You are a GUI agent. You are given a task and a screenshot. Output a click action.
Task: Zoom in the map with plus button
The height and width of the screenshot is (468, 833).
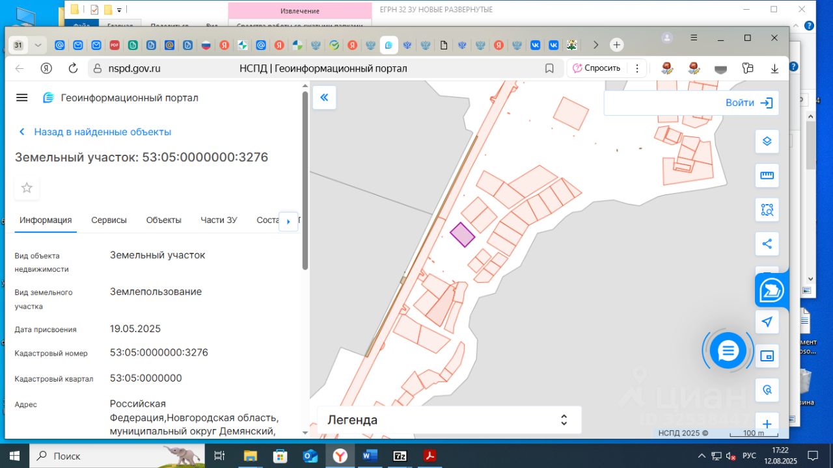click(x=767, y=424)
